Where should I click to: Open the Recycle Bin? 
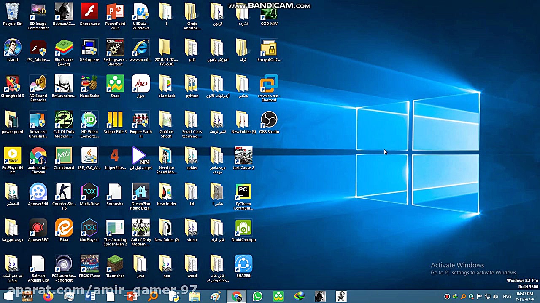[12, 12]
